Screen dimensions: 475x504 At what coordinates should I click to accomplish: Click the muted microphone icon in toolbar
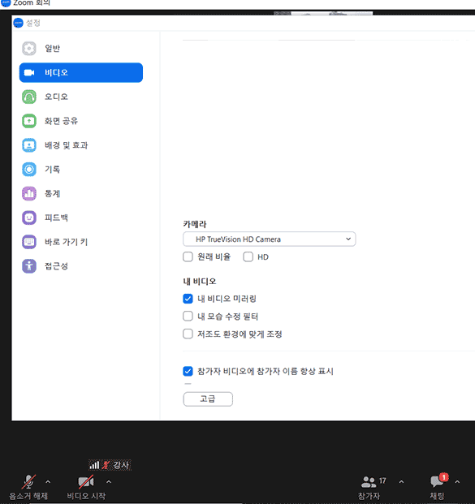[28, 481]
